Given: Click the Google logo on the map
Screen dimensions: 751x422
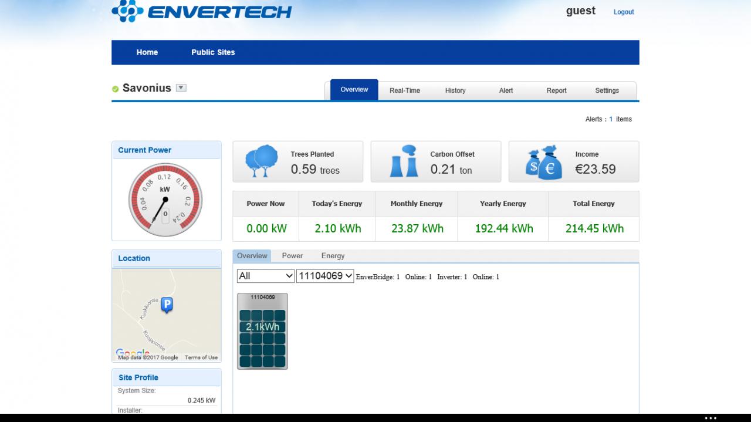Looking at the screenshot, I should pyautogui.click(x=133, y=352).
